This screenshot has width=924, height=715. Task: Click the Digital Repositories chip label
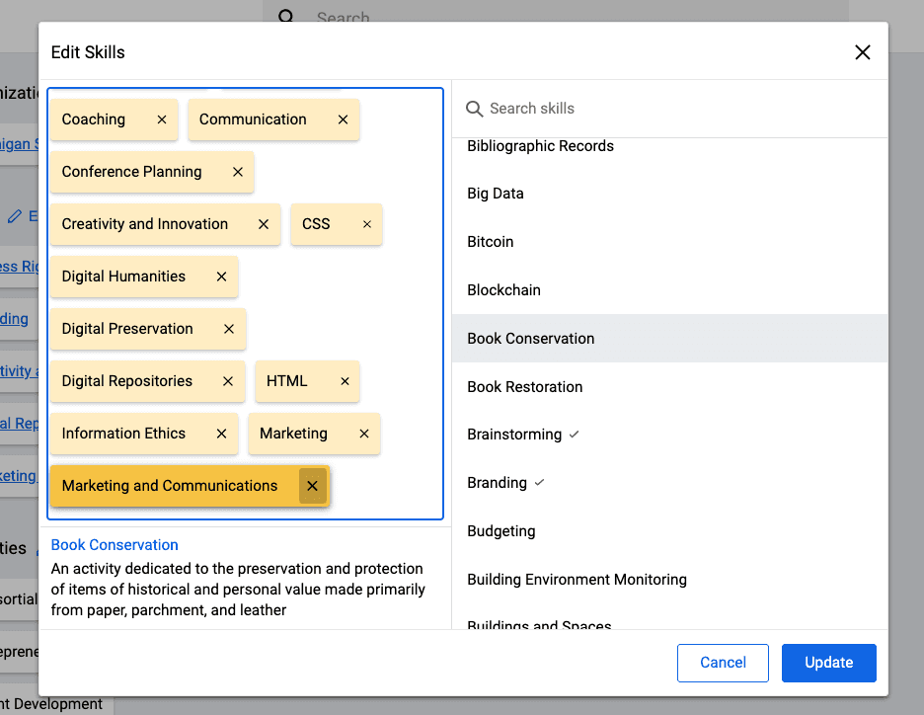click(x=126, y=381)
